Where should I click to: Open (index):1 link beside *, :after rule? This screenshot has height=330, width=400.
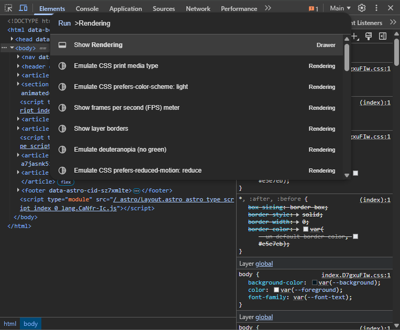(375, 200)
